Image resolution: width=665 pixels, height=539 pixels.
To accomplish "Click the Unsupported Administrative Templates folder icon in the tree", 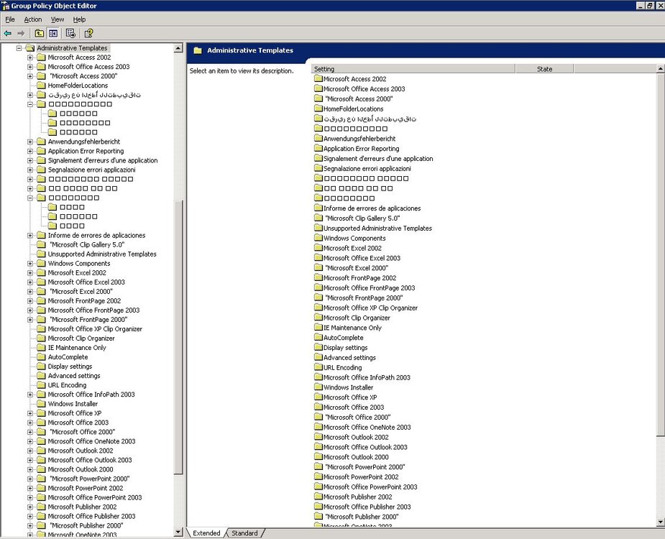I will [x=41, y=254].
